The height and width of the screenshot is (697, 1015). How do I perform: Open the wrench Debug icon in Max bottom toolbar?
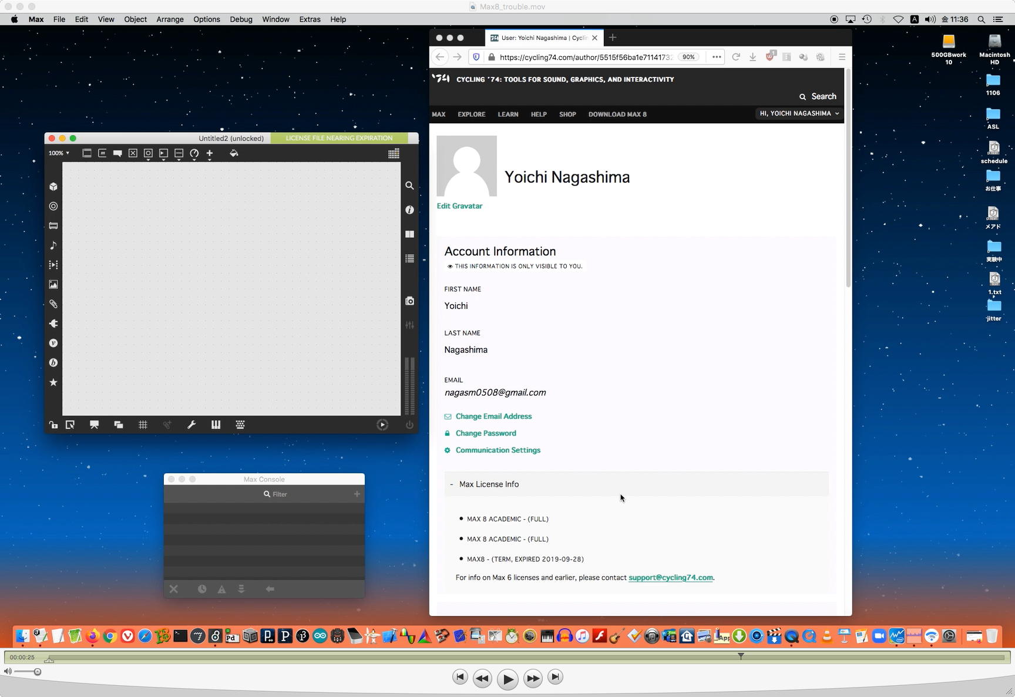point(191,425)
